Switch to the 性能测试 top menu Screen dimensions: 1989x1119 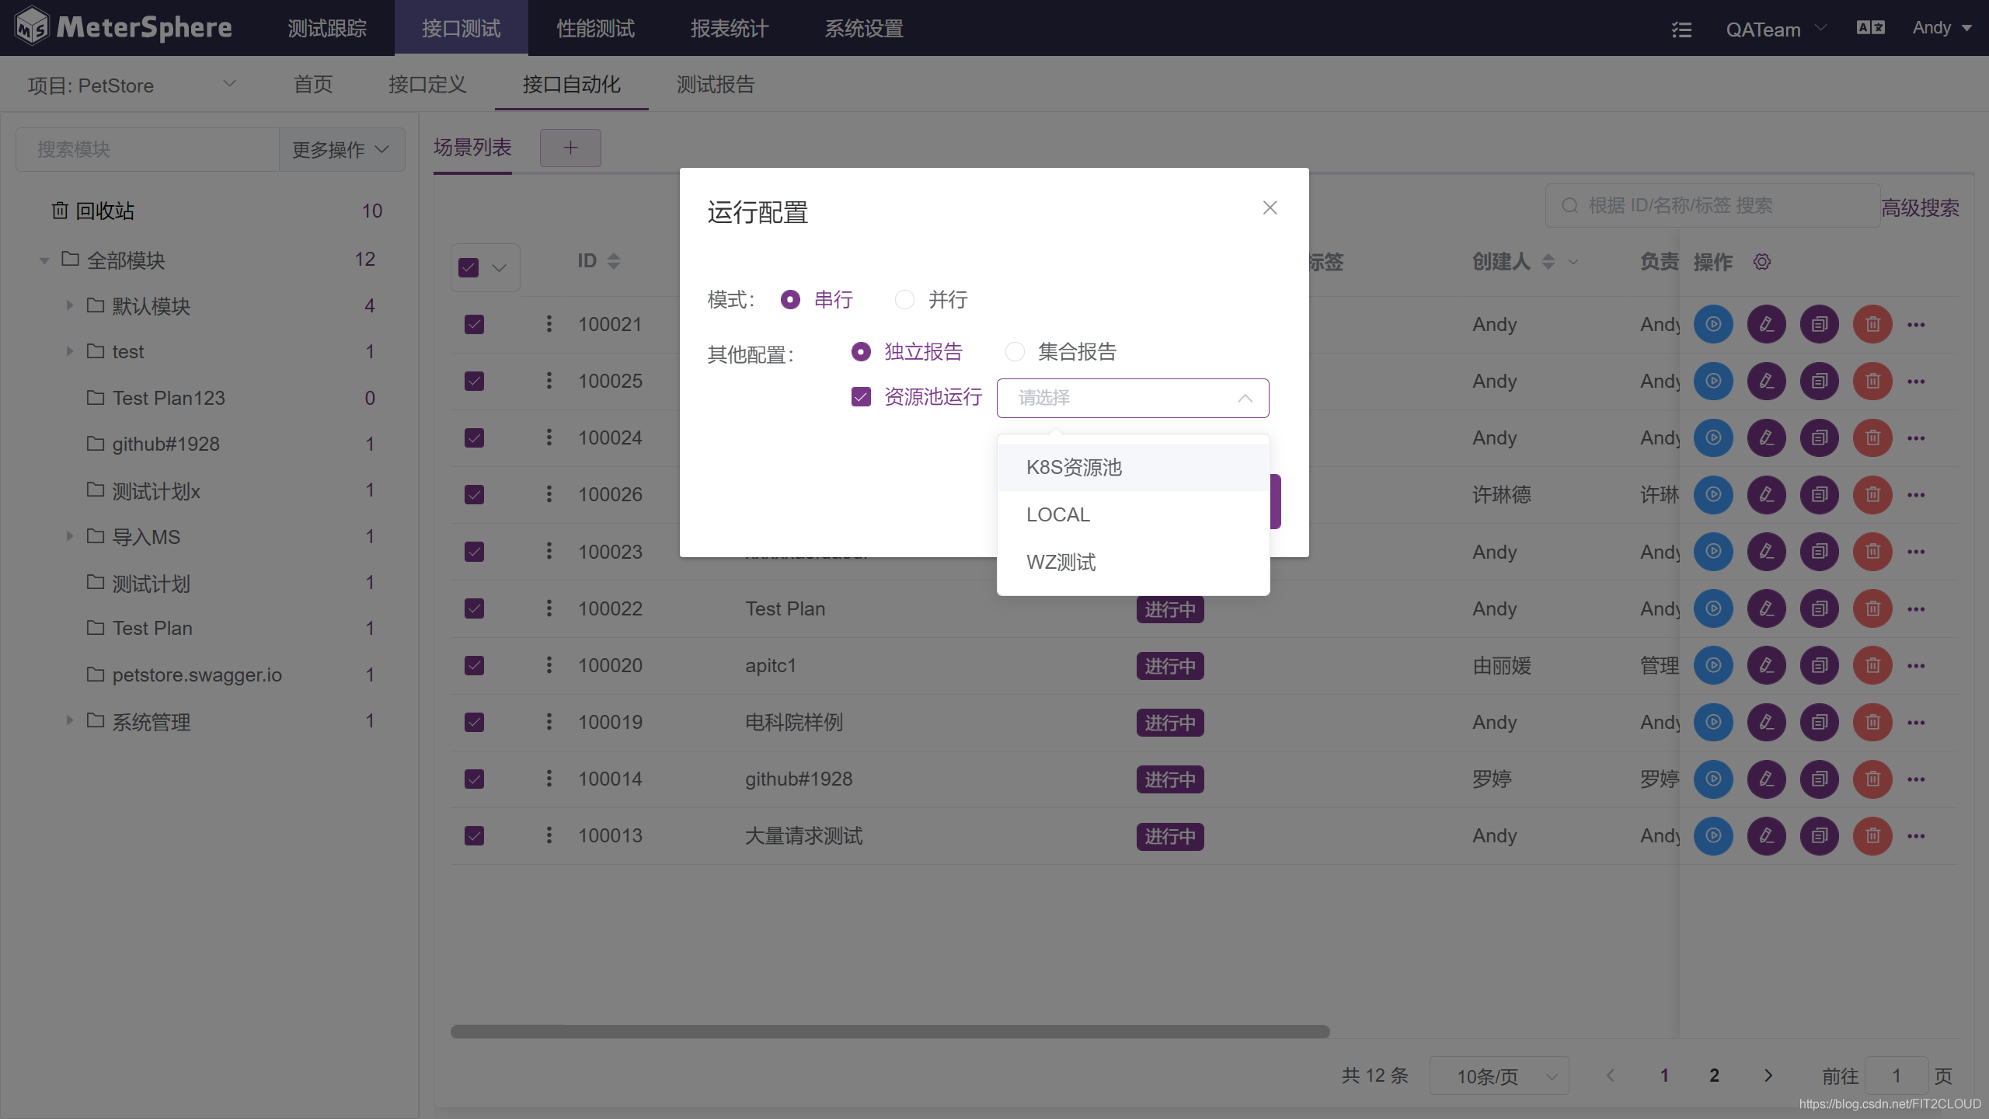pos(595,29)
